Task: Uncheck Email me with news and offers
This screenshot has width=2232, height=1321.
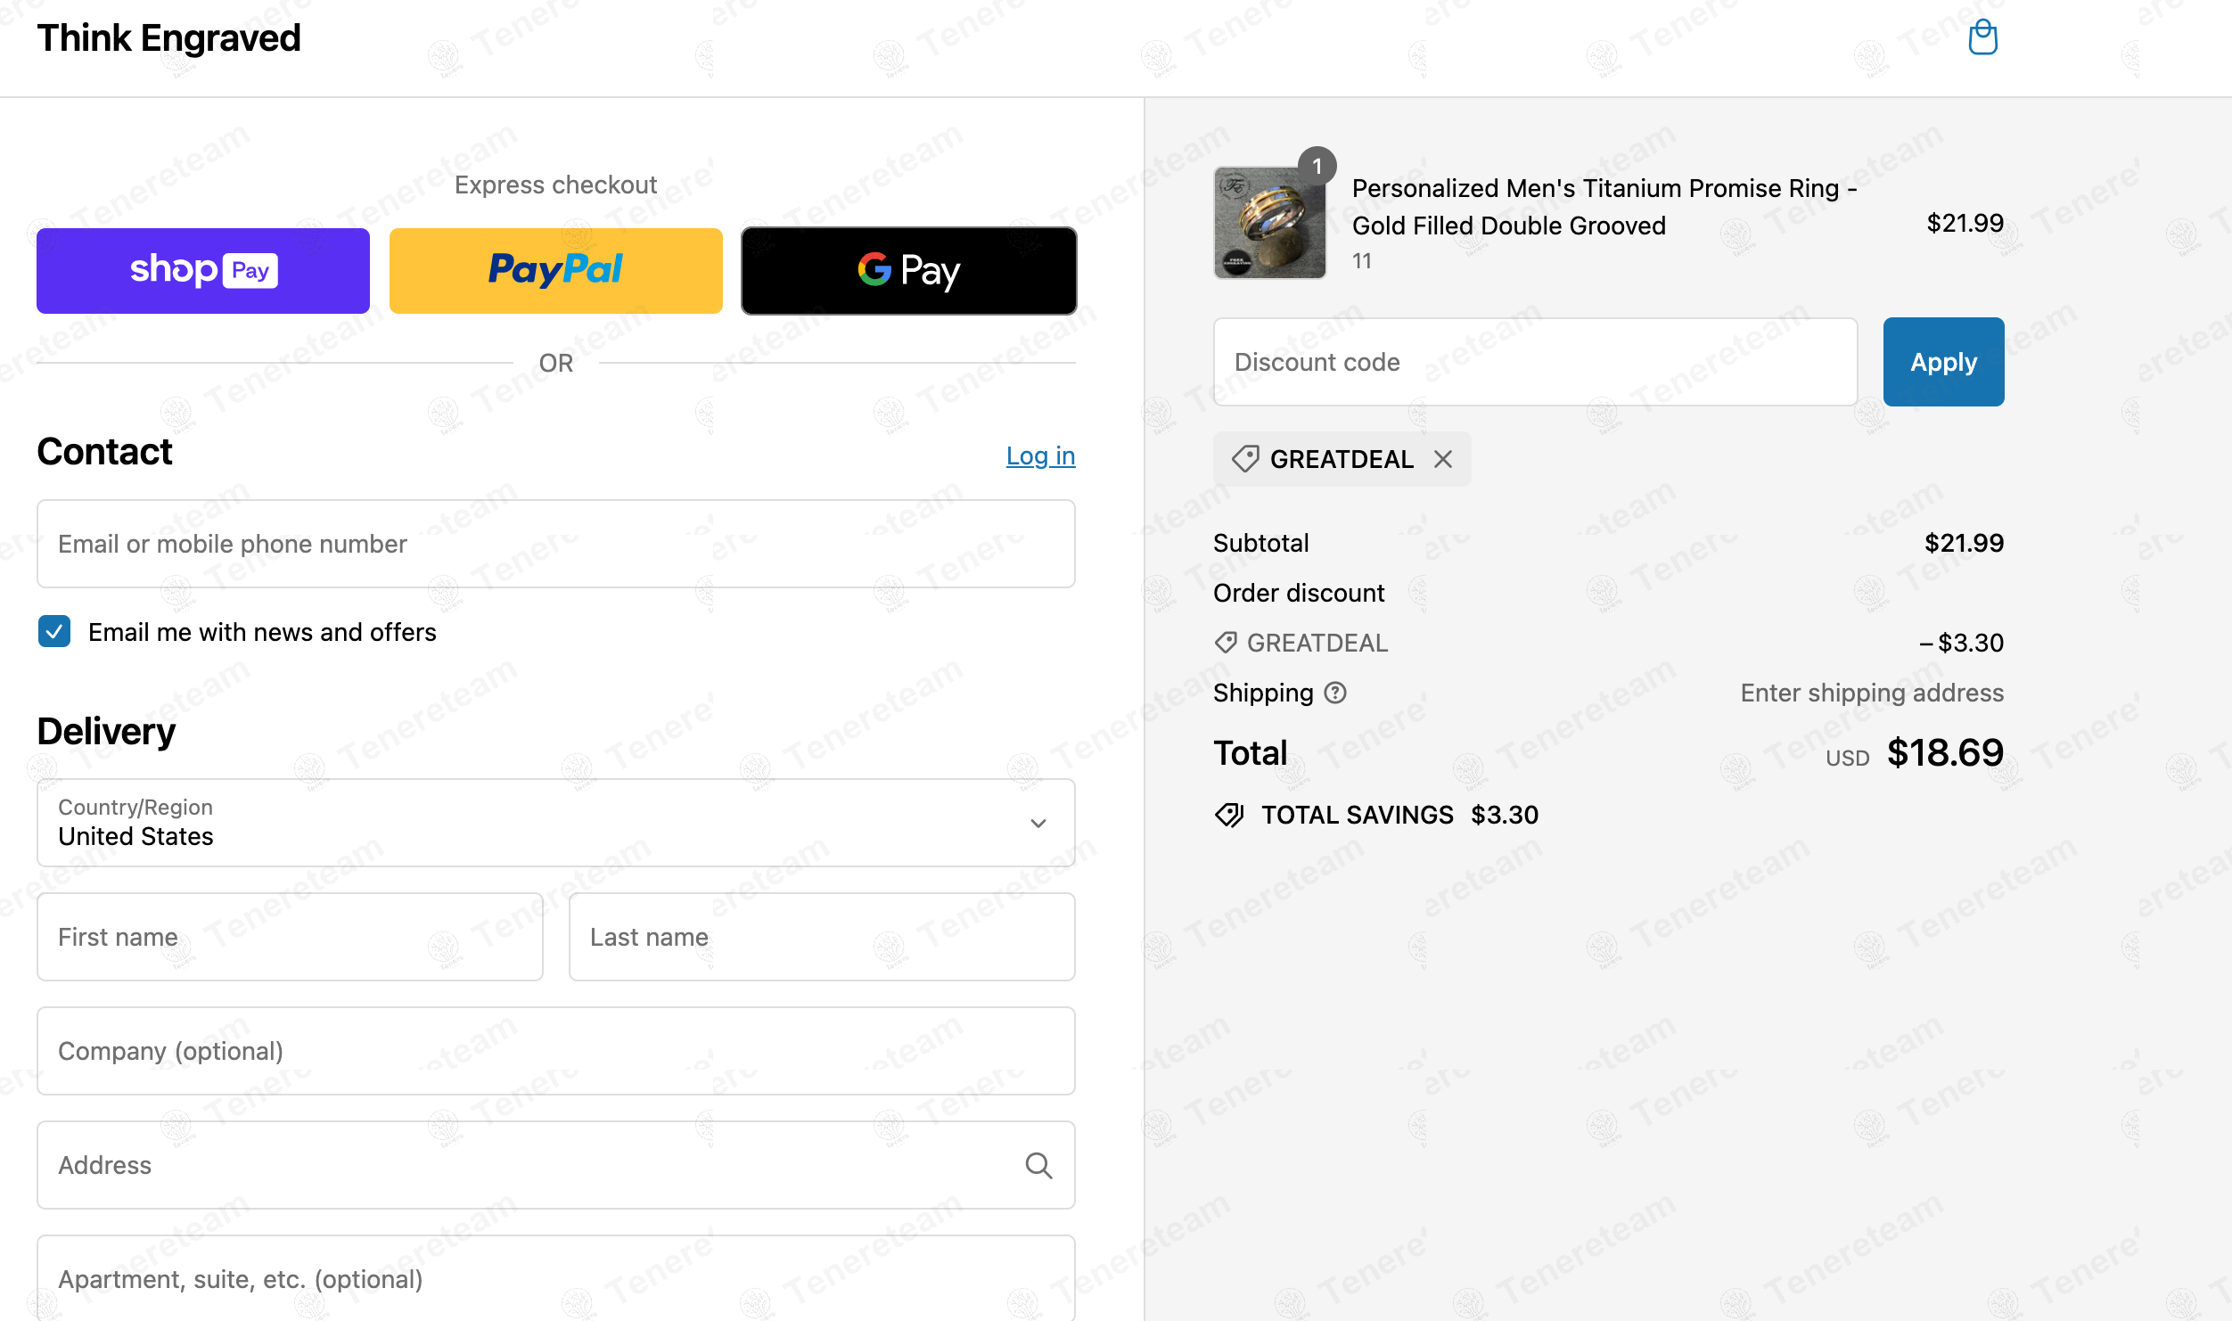Action: (x=54, y=632)
